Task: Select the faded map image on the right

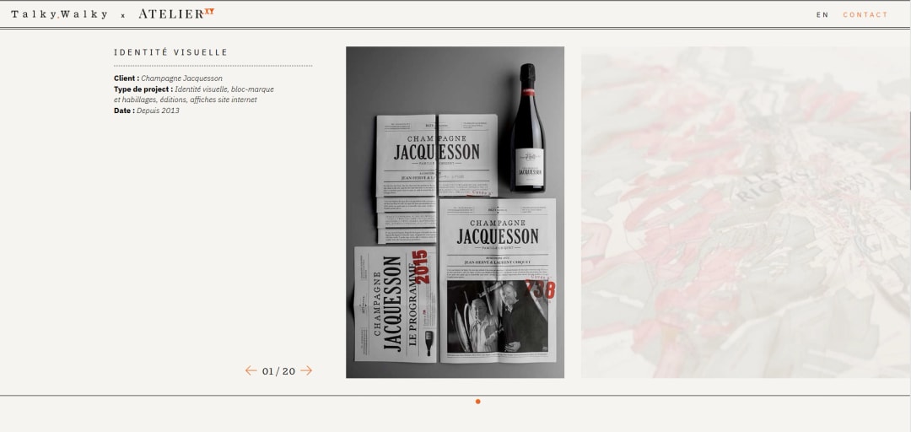Action: [745, 212]
